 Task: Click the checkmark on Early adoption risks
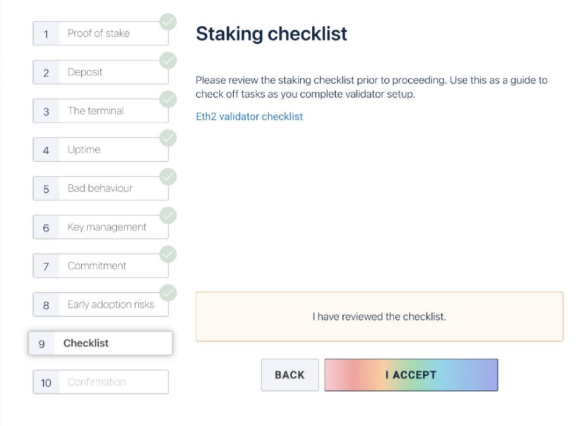point(168,293)
